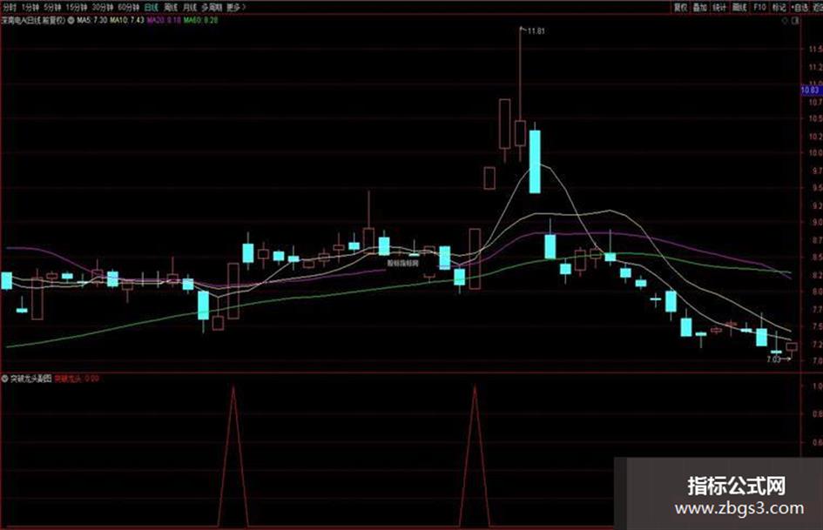Select the 月线 monthly chart tab
Screen dimensions: 823x530
(x=190, y=7)
